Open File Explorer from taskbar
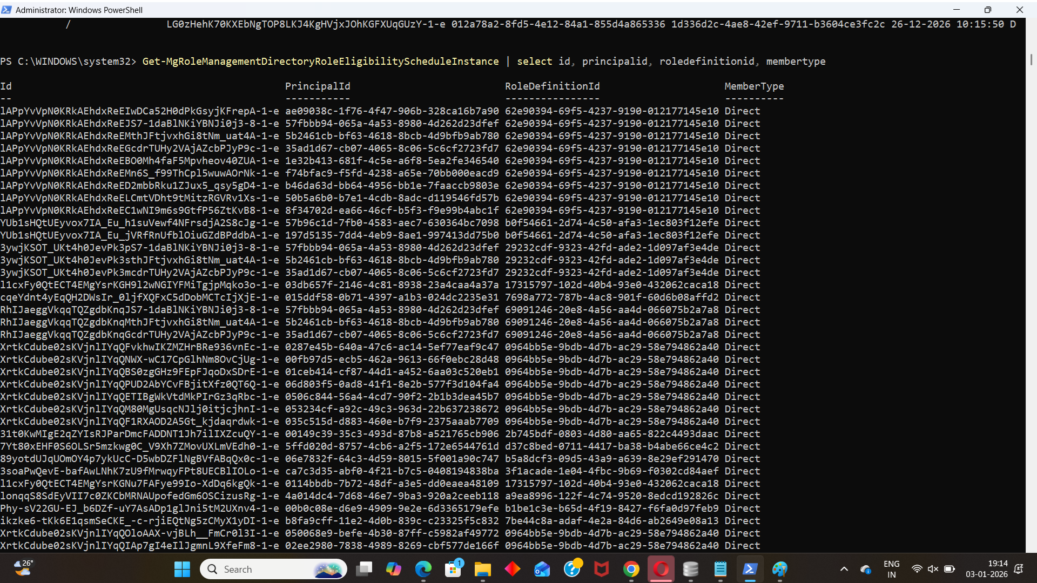 coord(482,569)
